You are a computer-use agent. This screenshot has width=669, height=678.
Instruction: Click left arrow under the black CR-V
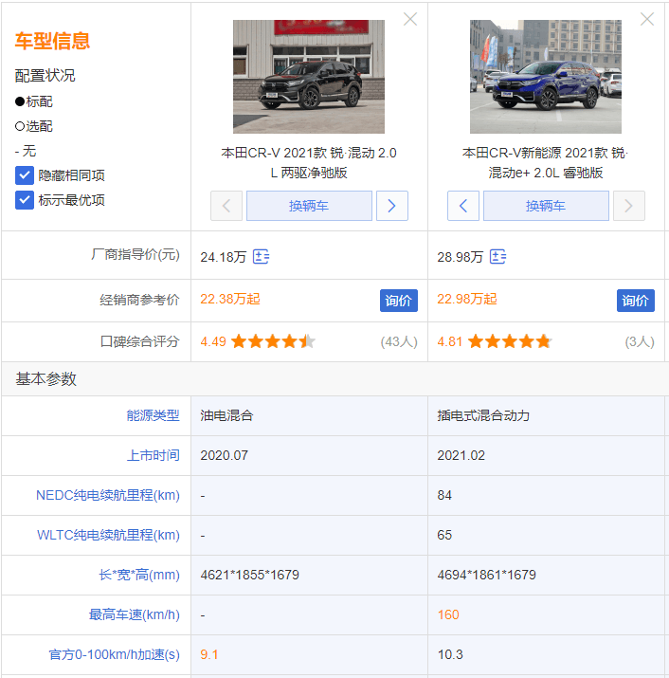[226, 206]
